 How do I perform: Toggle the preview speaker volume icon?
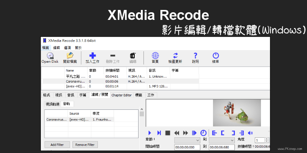click(250, 133)
